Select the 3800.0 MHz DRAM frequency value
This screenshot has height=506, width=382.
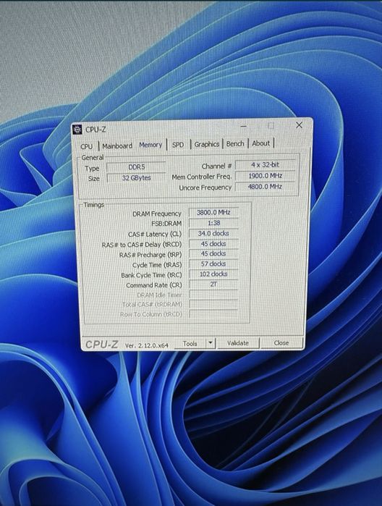tap(213, 212)
